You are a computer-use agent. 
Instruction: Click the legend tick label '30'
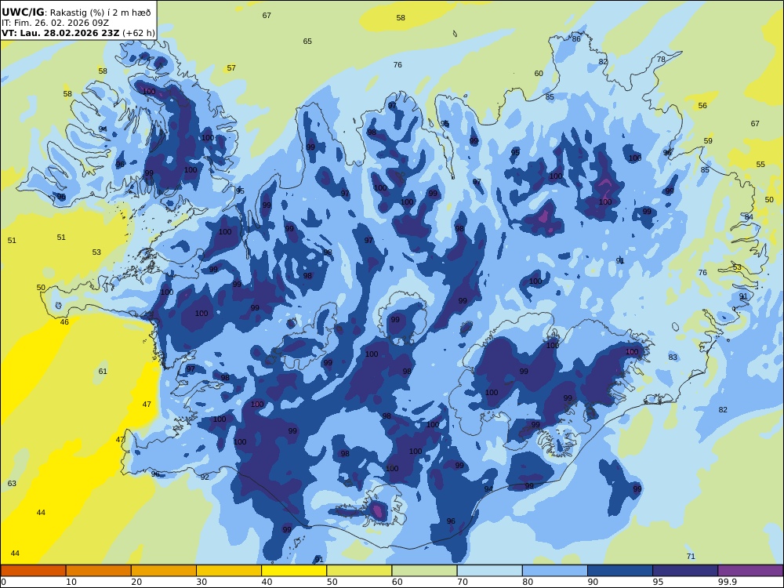pyautogui.click(x=201, y=582)
